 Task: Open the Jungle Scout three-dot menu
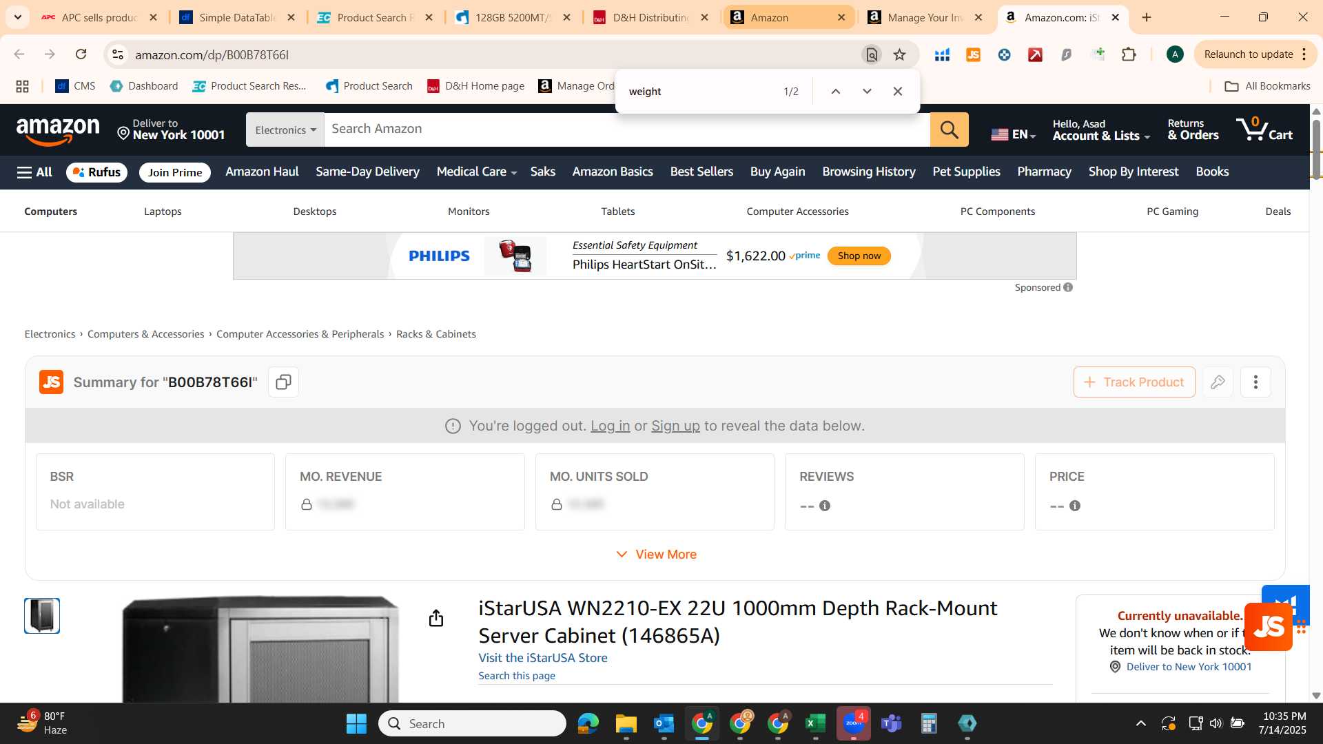1255,382
